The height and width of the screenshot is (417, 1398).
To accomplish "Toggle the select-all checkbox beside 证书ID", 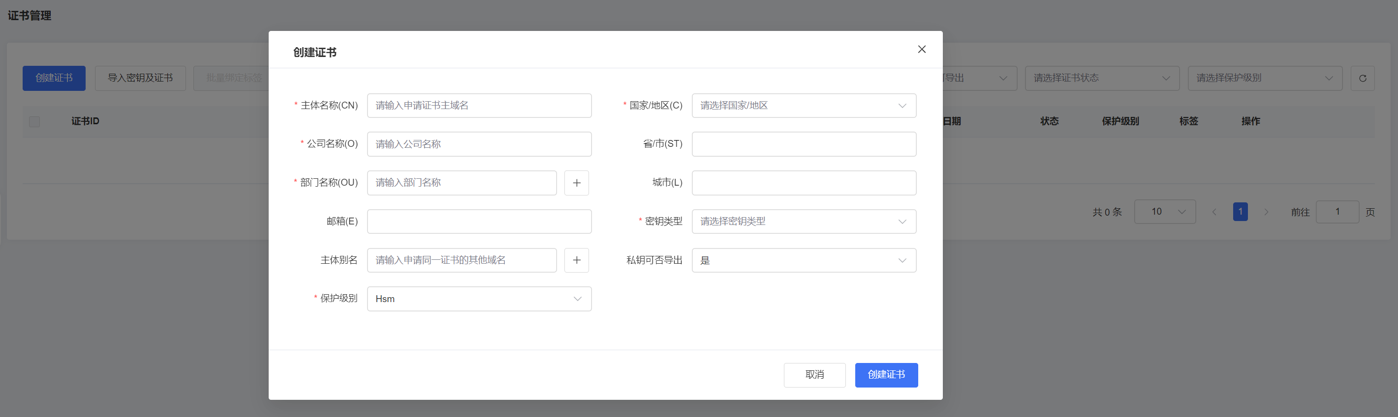I will pyautogui.click(x=34, y=121).
